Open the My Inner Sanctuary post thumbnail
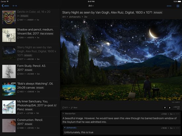 click(9, 107)
